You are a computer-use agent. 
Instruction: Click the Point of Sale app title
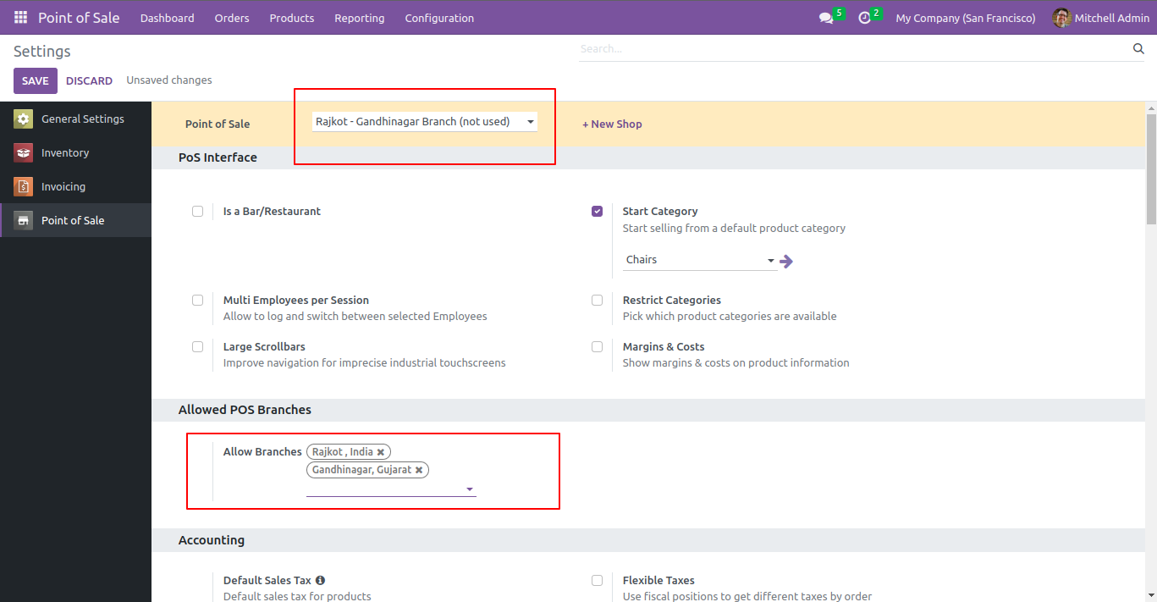(79, 18)
